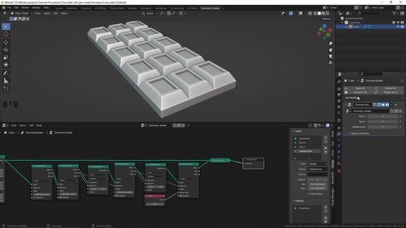Open the File menu
406x228 pixels.
[10, 8]
